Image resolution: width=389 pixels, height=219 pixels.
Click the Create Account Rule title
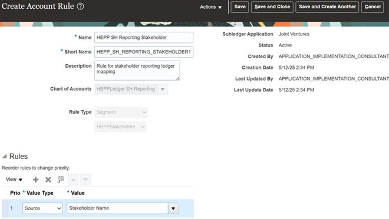pos(38,6)
